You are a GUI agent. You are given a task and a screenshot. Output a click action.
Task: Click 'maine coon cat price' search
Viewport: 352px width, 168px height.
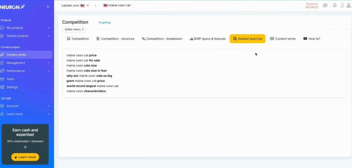tap(81, 55)
